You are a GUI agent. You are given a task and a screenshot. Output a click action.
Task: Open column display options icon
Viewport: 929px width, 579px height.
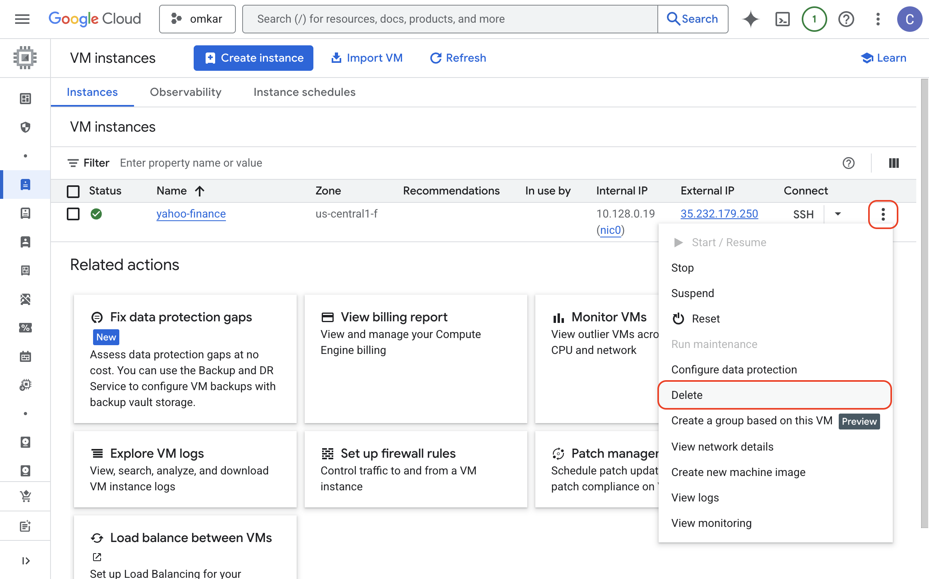tap(894, 163)
